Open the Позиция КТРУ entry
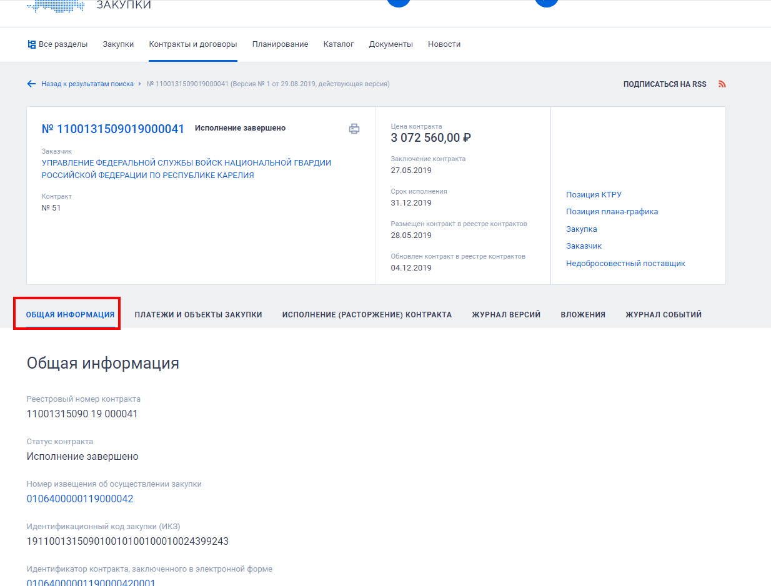 594,194
